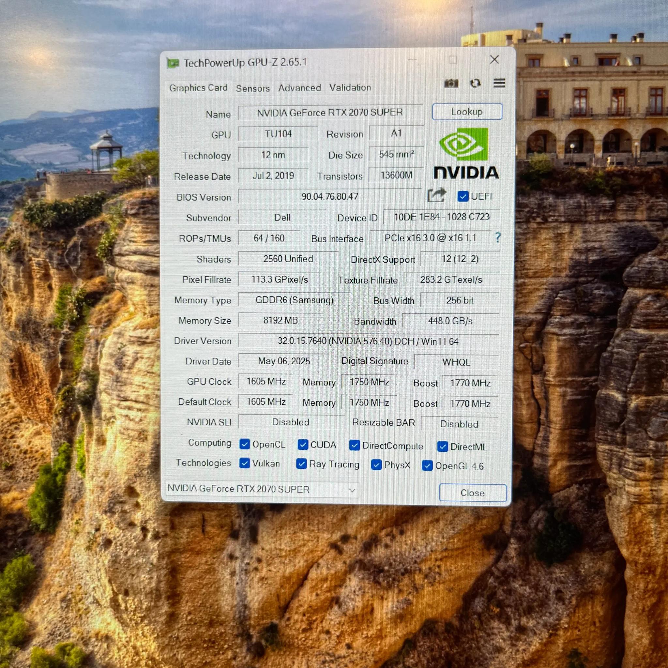Toggle the PhysX checkbox
Image resolution: width=668 pixels, height=668 pixels.
(376, 465)
